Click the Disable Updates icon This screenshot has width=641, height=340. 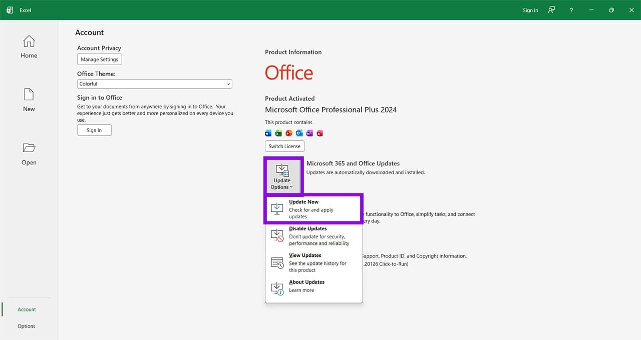(277, 235)
